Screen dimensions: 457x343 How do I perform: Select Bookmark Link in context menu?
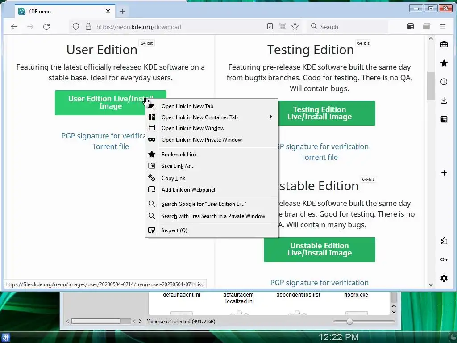(212, 154)
